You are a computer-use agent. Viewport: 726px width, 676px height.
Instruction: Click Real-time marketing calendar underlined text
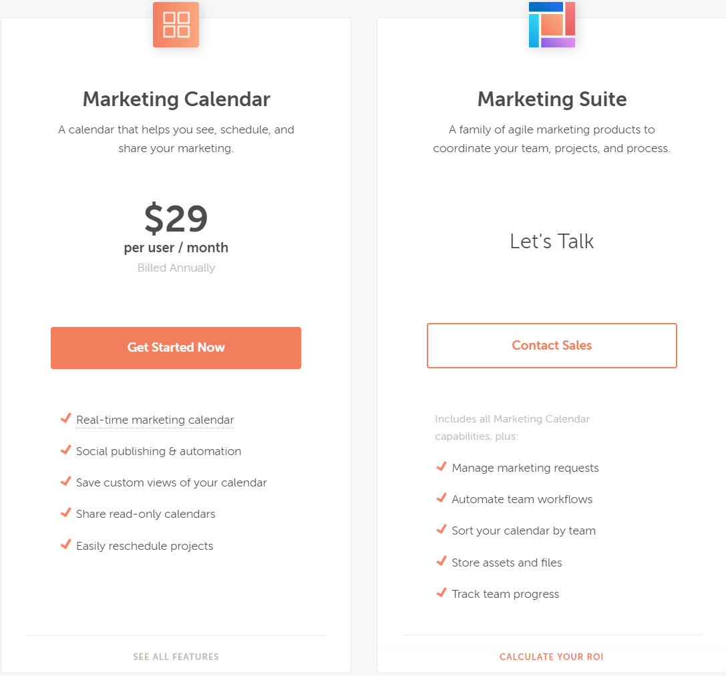point(155,420)
